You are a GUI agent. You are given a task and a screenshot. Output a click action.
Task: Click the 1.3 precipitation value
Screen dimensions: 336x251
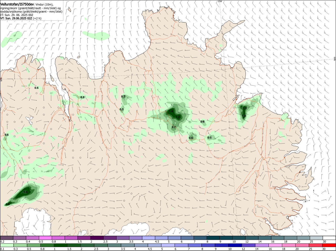(245, 108)
